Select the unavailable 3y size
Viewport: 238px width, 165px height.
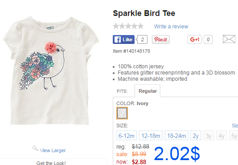tap(209, 135)
